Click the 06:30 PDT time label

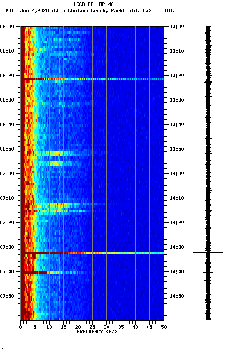coord(7,100)
